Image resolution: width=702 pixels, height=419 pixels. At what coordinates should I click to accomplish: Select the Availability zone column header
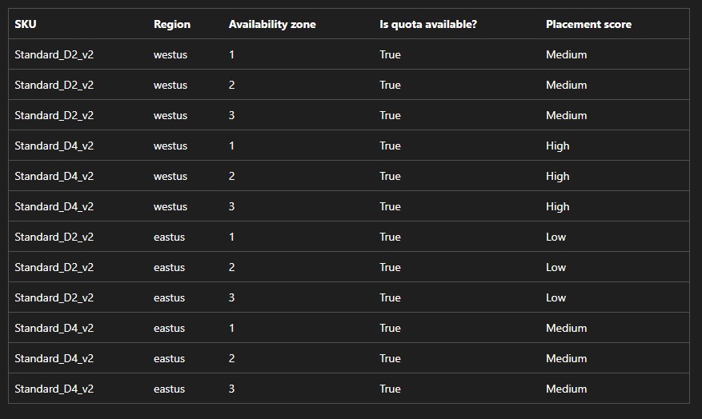pos(272,25)
